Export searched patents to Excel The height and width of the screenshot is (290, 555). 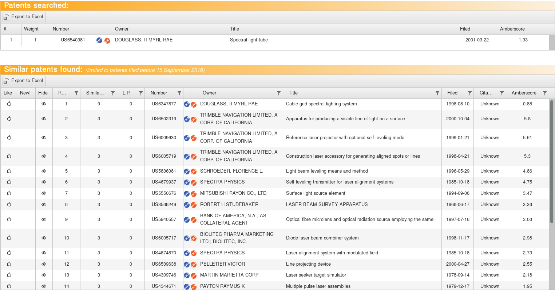coord(24,17)
